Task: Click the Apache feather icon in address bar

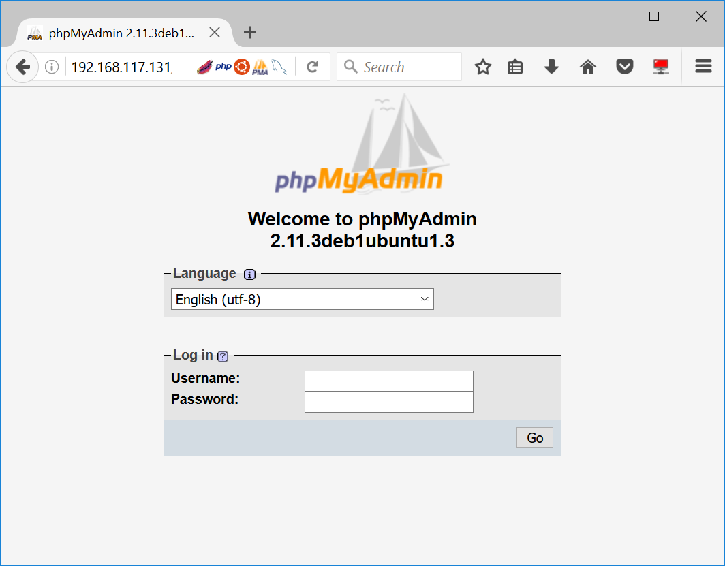Action: (x=204, y=67)
